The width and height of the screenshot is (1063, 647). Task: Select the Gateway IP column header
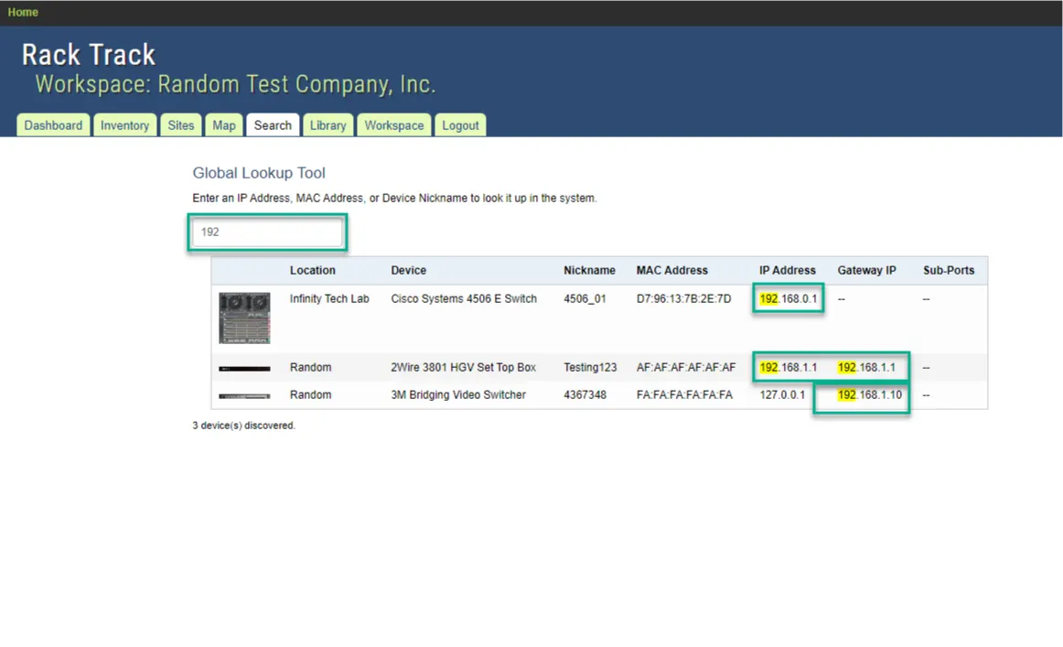(x=866, y=270)
